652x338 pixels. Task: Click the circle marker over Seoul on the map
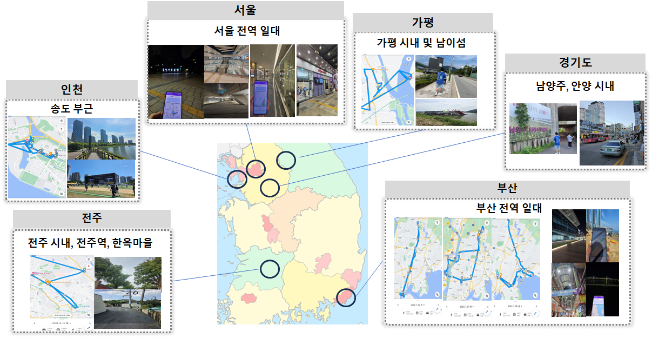click(x=256, y=169)
